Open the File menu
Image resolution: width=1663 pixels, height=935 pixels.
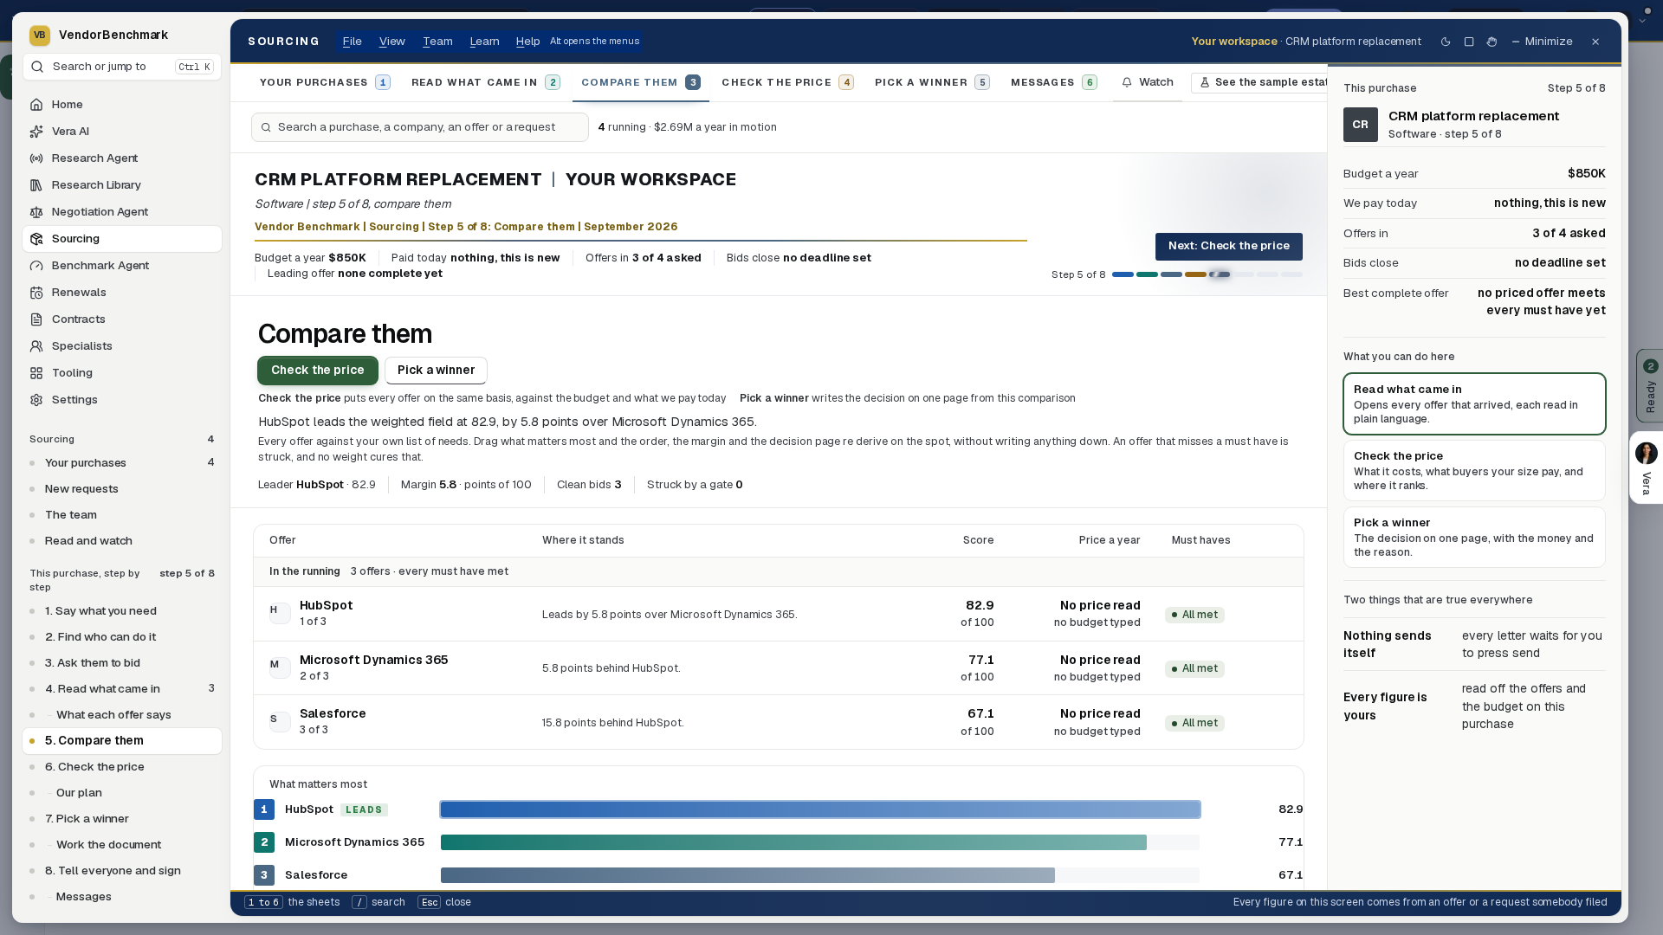[352, 42]
